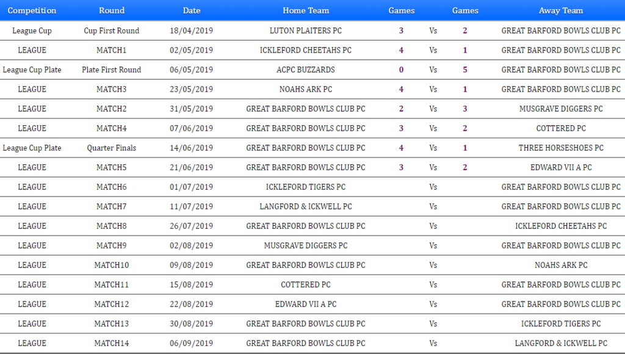Select LANGFORD & ICKWELL PC home team in MATCH7
625x354 pixels.
306,206
